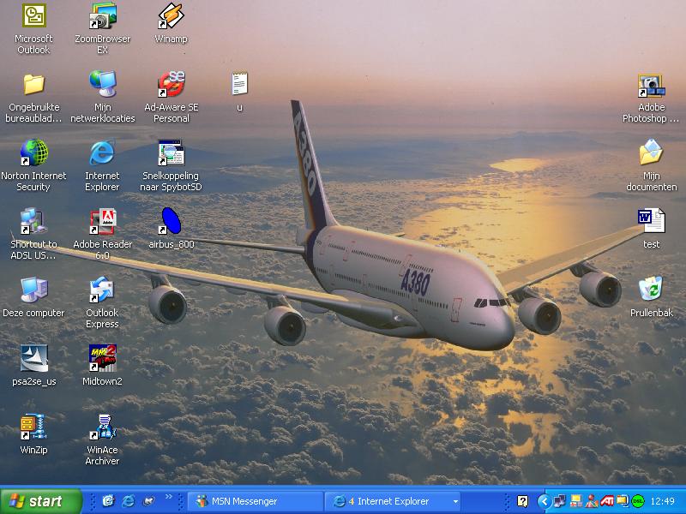Expand the Quick Launch overflow chevron
The image size is (686, 514).
point(168,497)
